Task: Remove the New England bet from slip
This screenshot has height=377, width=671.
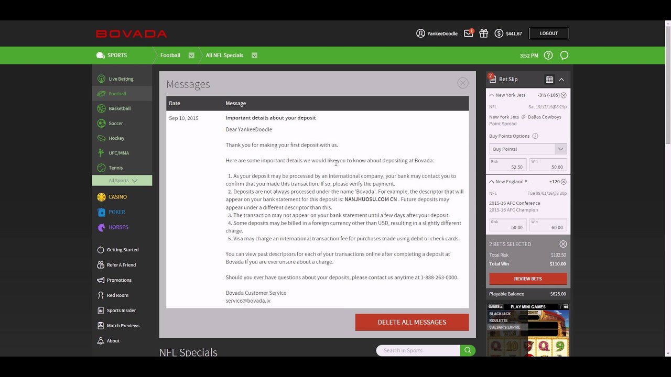Action: tap(564, 182)
